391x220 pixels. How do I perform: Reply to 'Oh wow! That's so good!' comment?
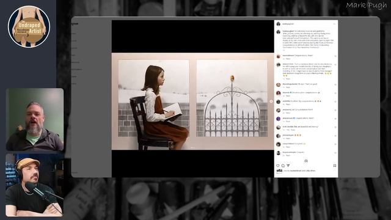click(288, 87)
